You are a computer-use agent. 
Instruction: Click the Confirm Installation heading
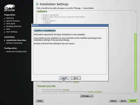point(45,31)
